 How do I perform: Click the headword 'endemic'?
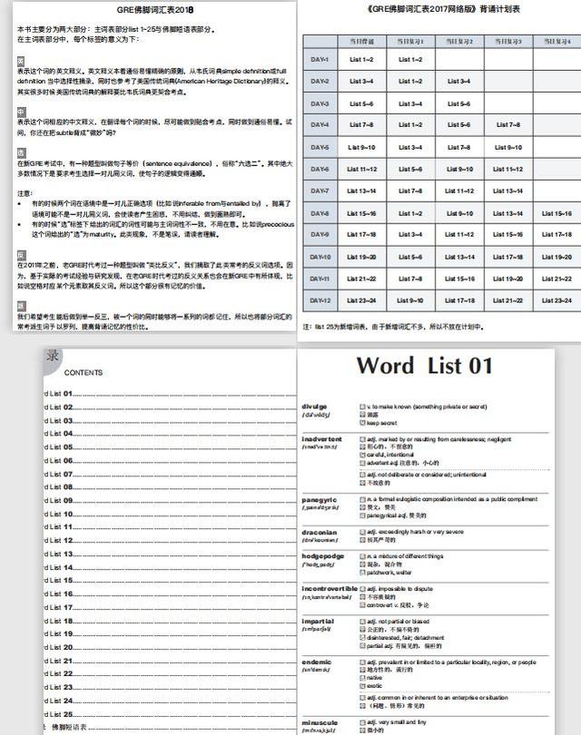[317, 662]
